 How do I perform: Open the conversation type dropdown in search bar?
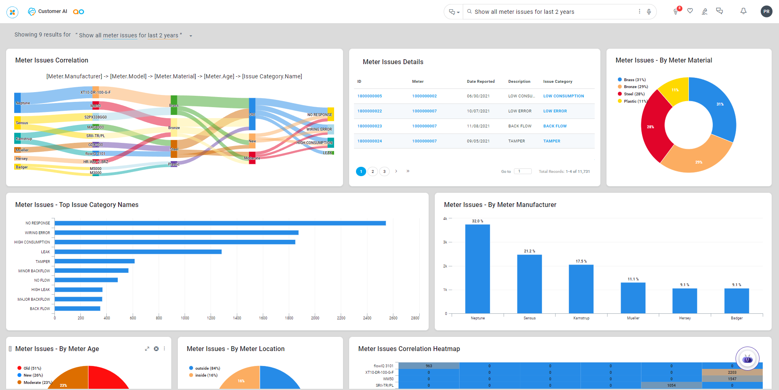click(454, 12)
